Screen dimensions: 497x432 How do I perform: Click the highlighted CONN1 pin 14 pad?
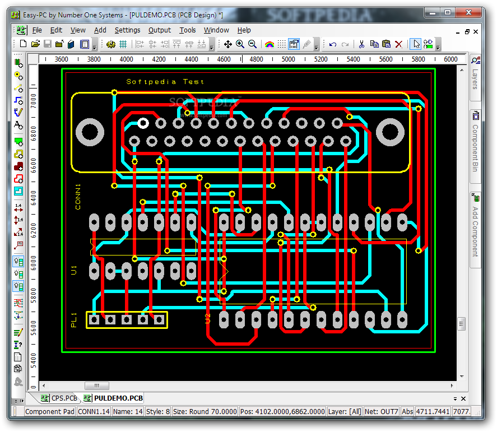coord(143,123)
